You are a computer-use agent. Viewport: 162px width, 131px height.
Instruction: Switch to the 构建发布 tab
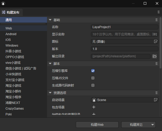pyautogui.click(x=12, y=12)
